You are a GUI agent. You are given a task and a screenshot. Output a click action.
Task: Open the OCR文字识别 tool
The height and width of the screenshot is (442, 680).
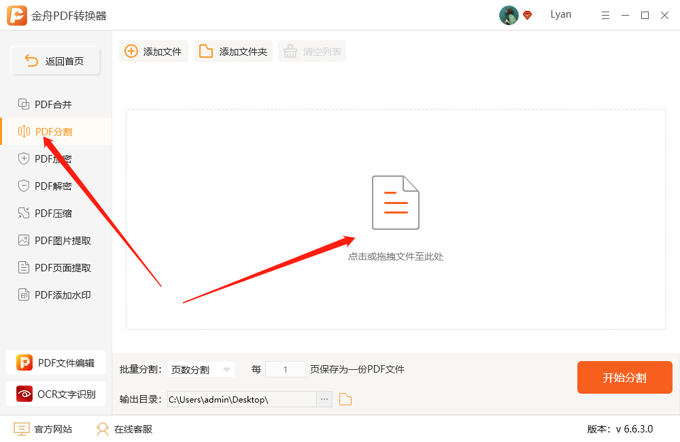click(56, 394)
